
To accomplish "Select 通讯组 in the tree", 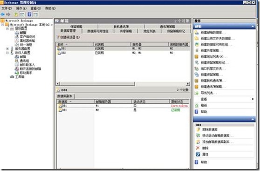I will [x=24, y=61].
